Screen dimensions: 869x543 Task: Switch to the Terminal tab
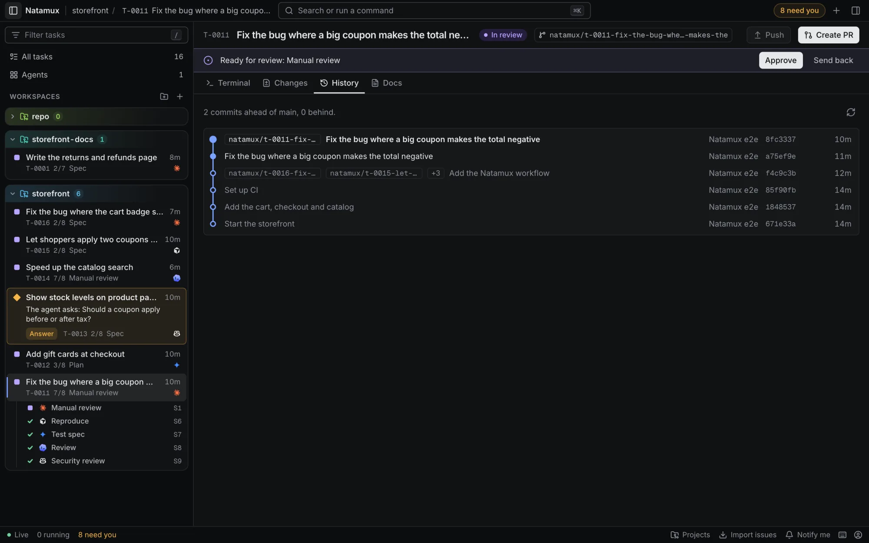[228, 83]
